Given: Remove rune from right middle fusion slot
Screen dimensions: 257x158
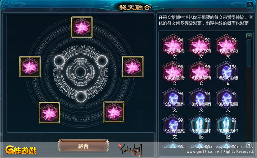Looking at the screenshot, I should click(133, 67).
